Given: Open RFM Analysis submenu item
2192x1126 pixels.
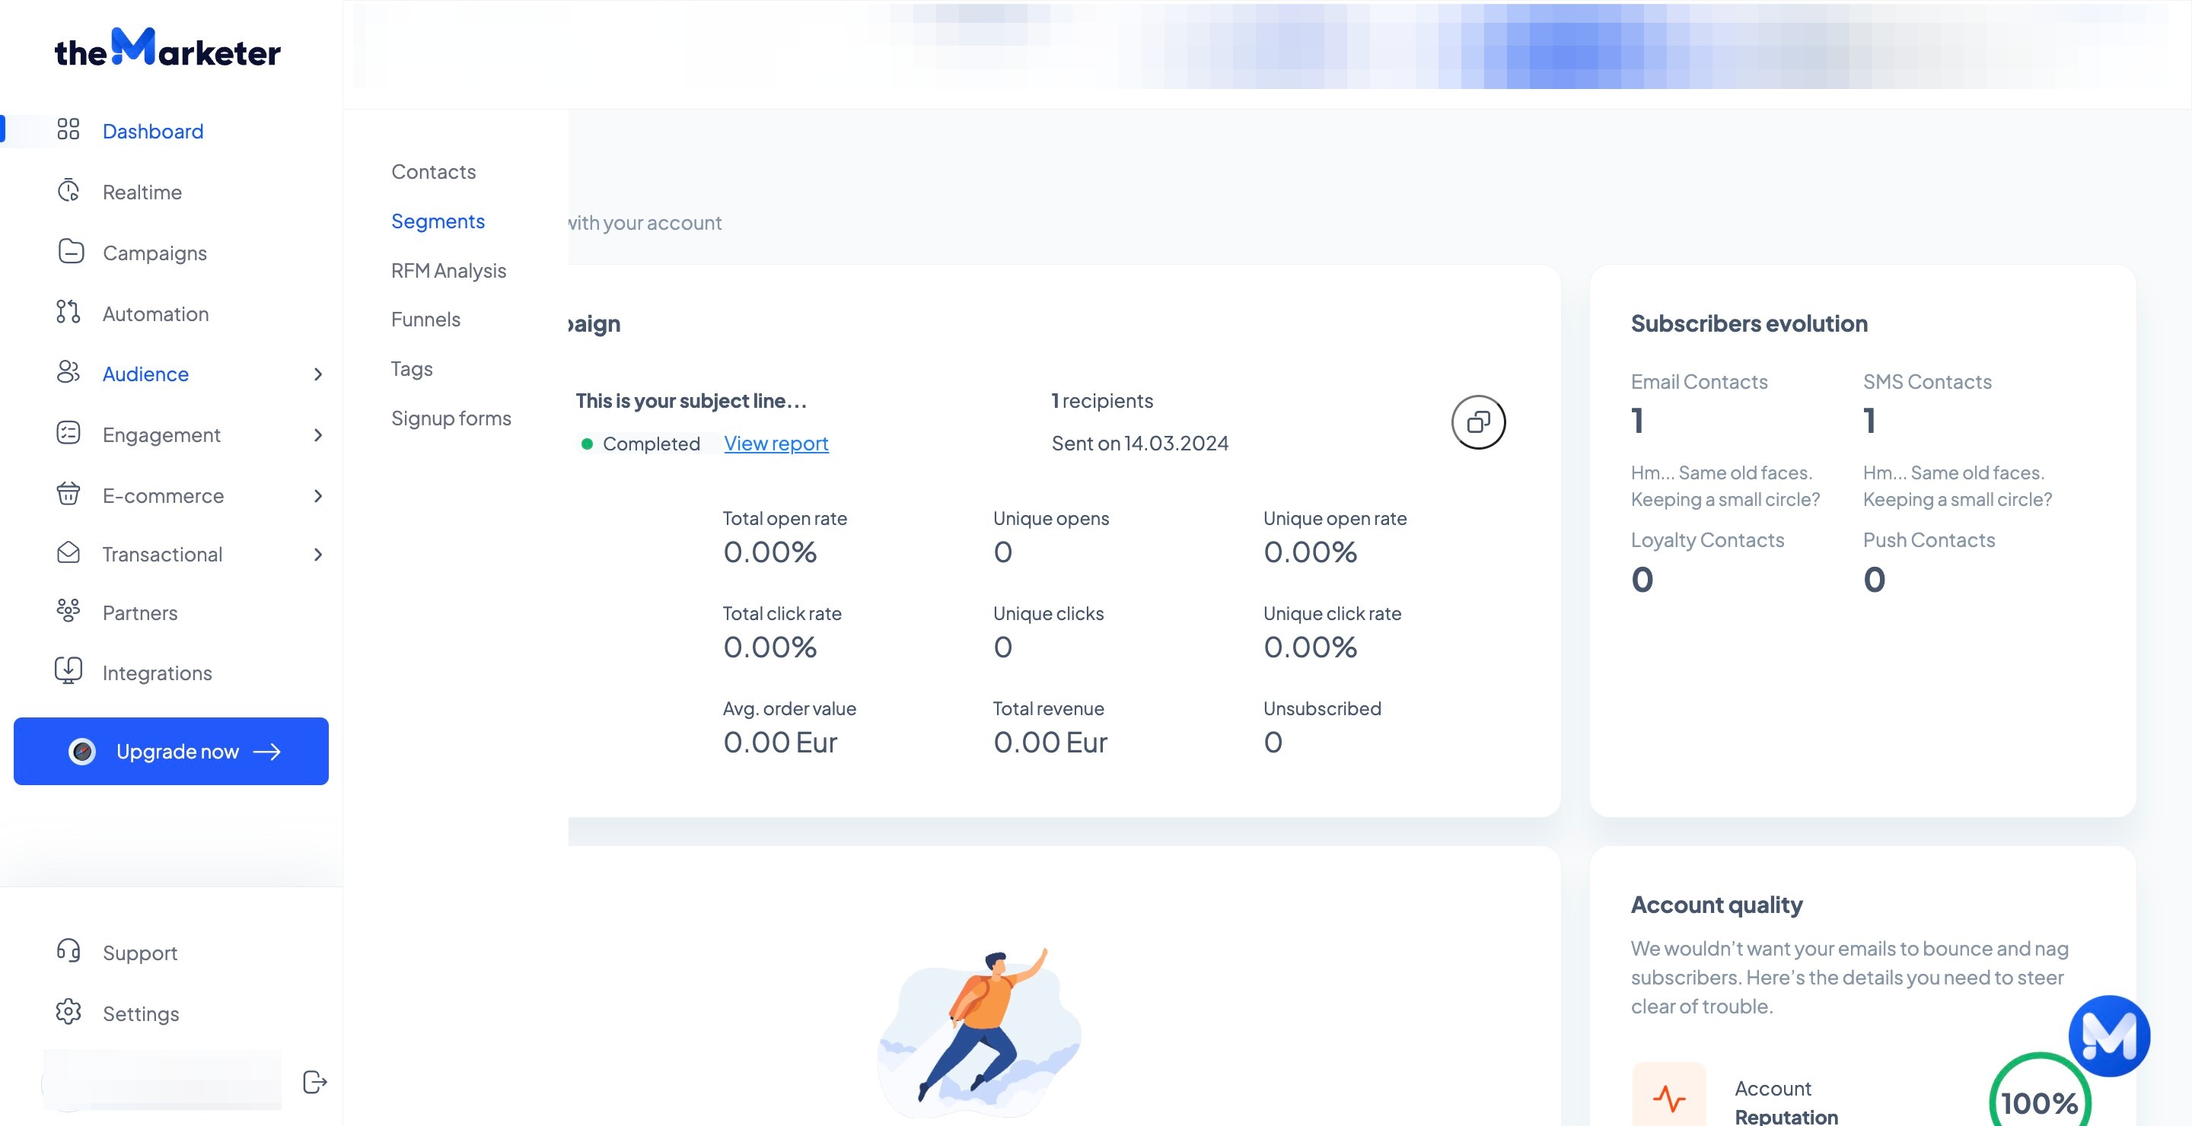Looking at the screenshot, I should click(448, 270).
